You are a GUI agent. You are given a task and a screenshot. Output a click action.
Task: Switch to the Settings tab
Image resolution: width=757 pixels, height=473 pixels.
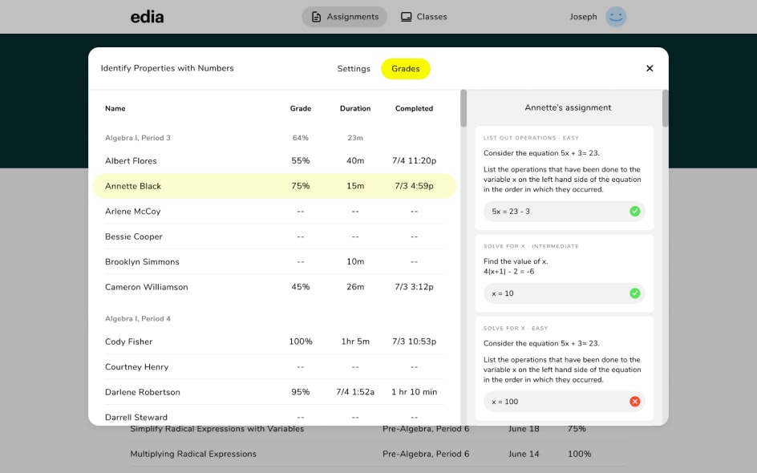coord(354,68)
